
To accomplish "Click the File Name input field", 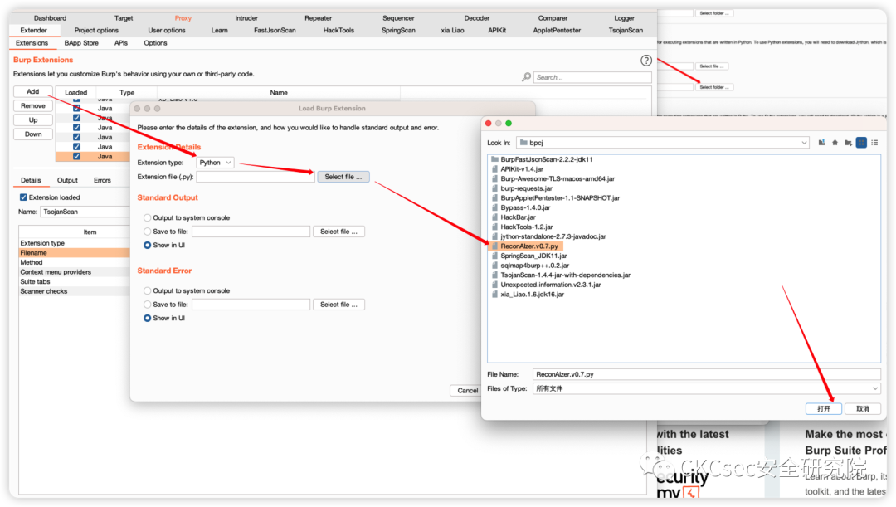I will (x=706, y=374).
